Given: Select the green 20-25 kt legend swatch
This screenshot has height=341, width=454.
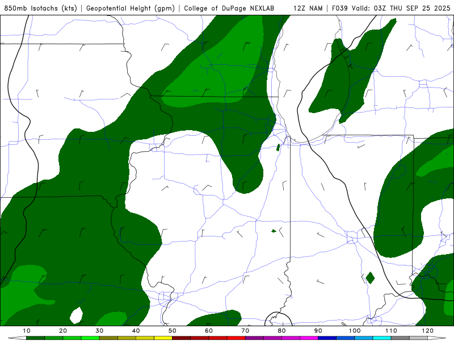Looking at the screenshot, I should pos(72,338).
